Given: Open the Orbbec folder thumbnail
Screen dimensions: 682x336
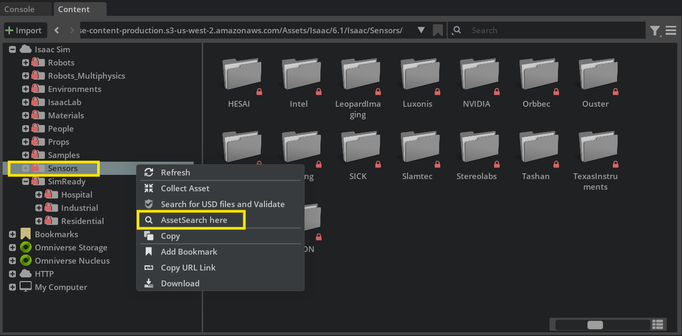Looking at the screenshot, I should (x=539, y=76).
